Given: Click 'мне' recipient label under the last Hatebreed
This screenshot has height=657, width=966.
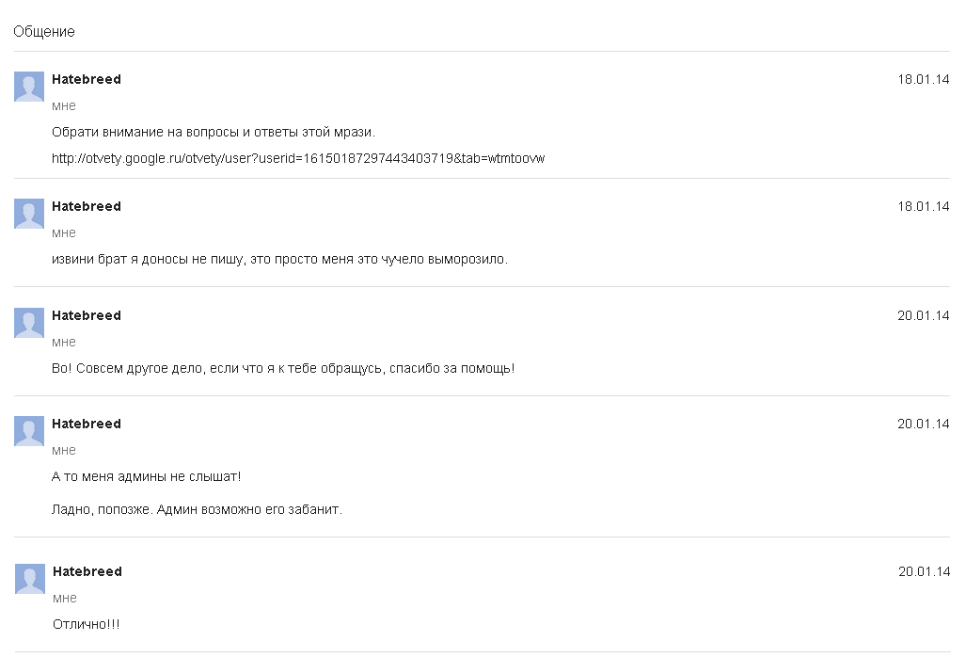Looking at the screenshot, I should pos(65,598).
